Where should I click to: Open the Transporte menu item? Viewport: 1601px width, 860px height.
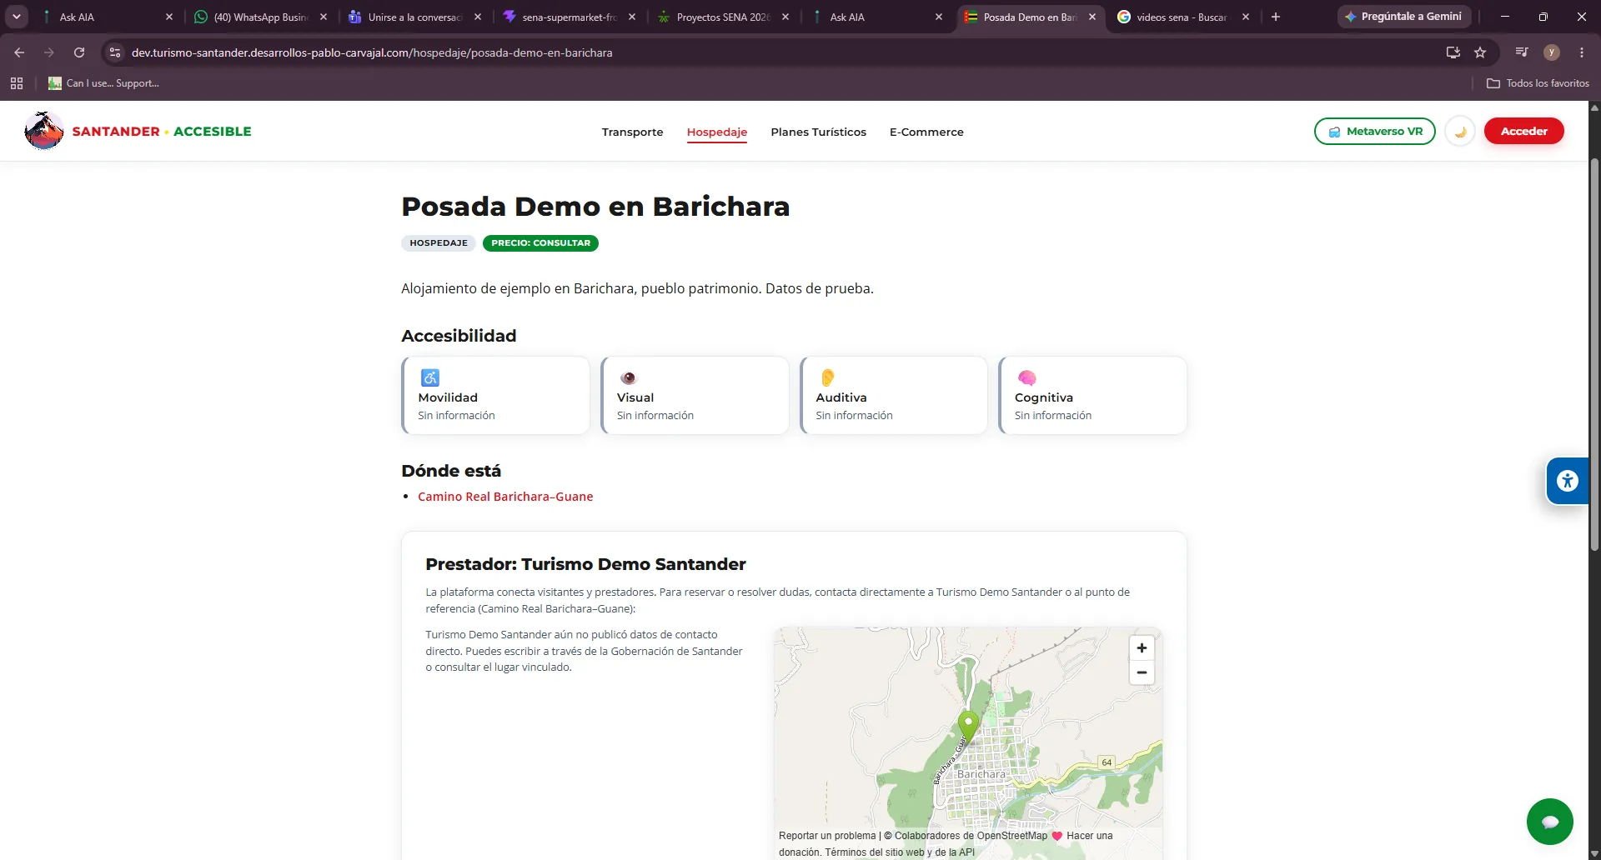[632, 132]
